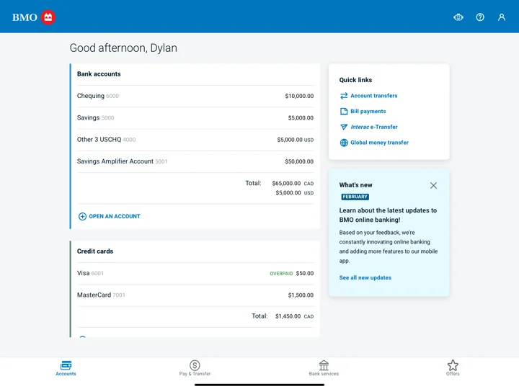Open the Bill payments quick link
Image resolution: width=519 pixels, height=389 pixels.
(368, 112)
